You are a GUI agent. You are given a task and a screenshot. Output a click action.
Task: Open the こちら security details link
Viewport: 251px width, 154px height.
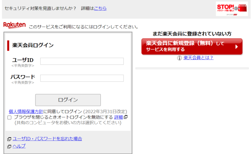[100, 8]
